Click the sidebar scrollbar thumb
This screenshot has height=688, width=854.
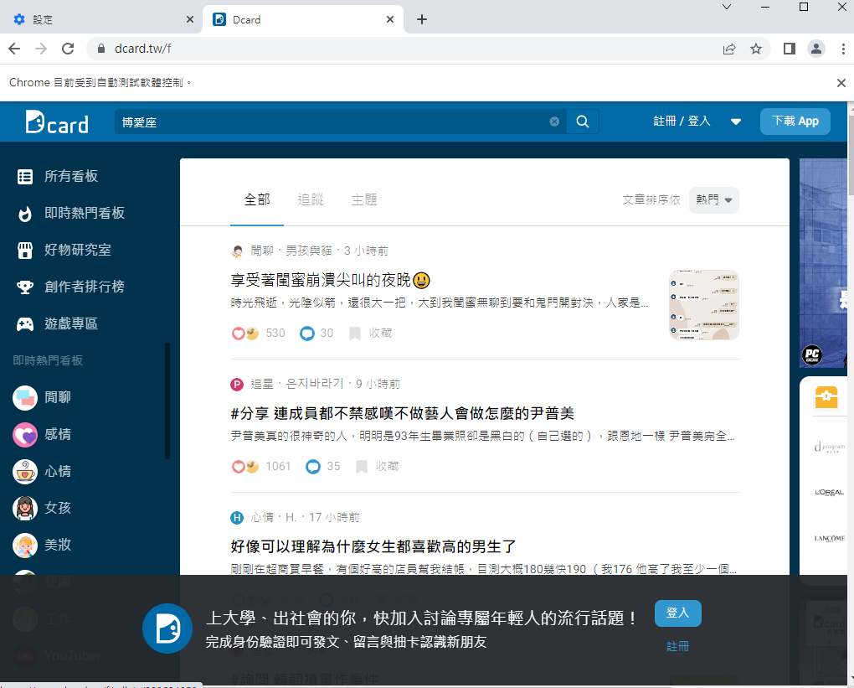167,401
